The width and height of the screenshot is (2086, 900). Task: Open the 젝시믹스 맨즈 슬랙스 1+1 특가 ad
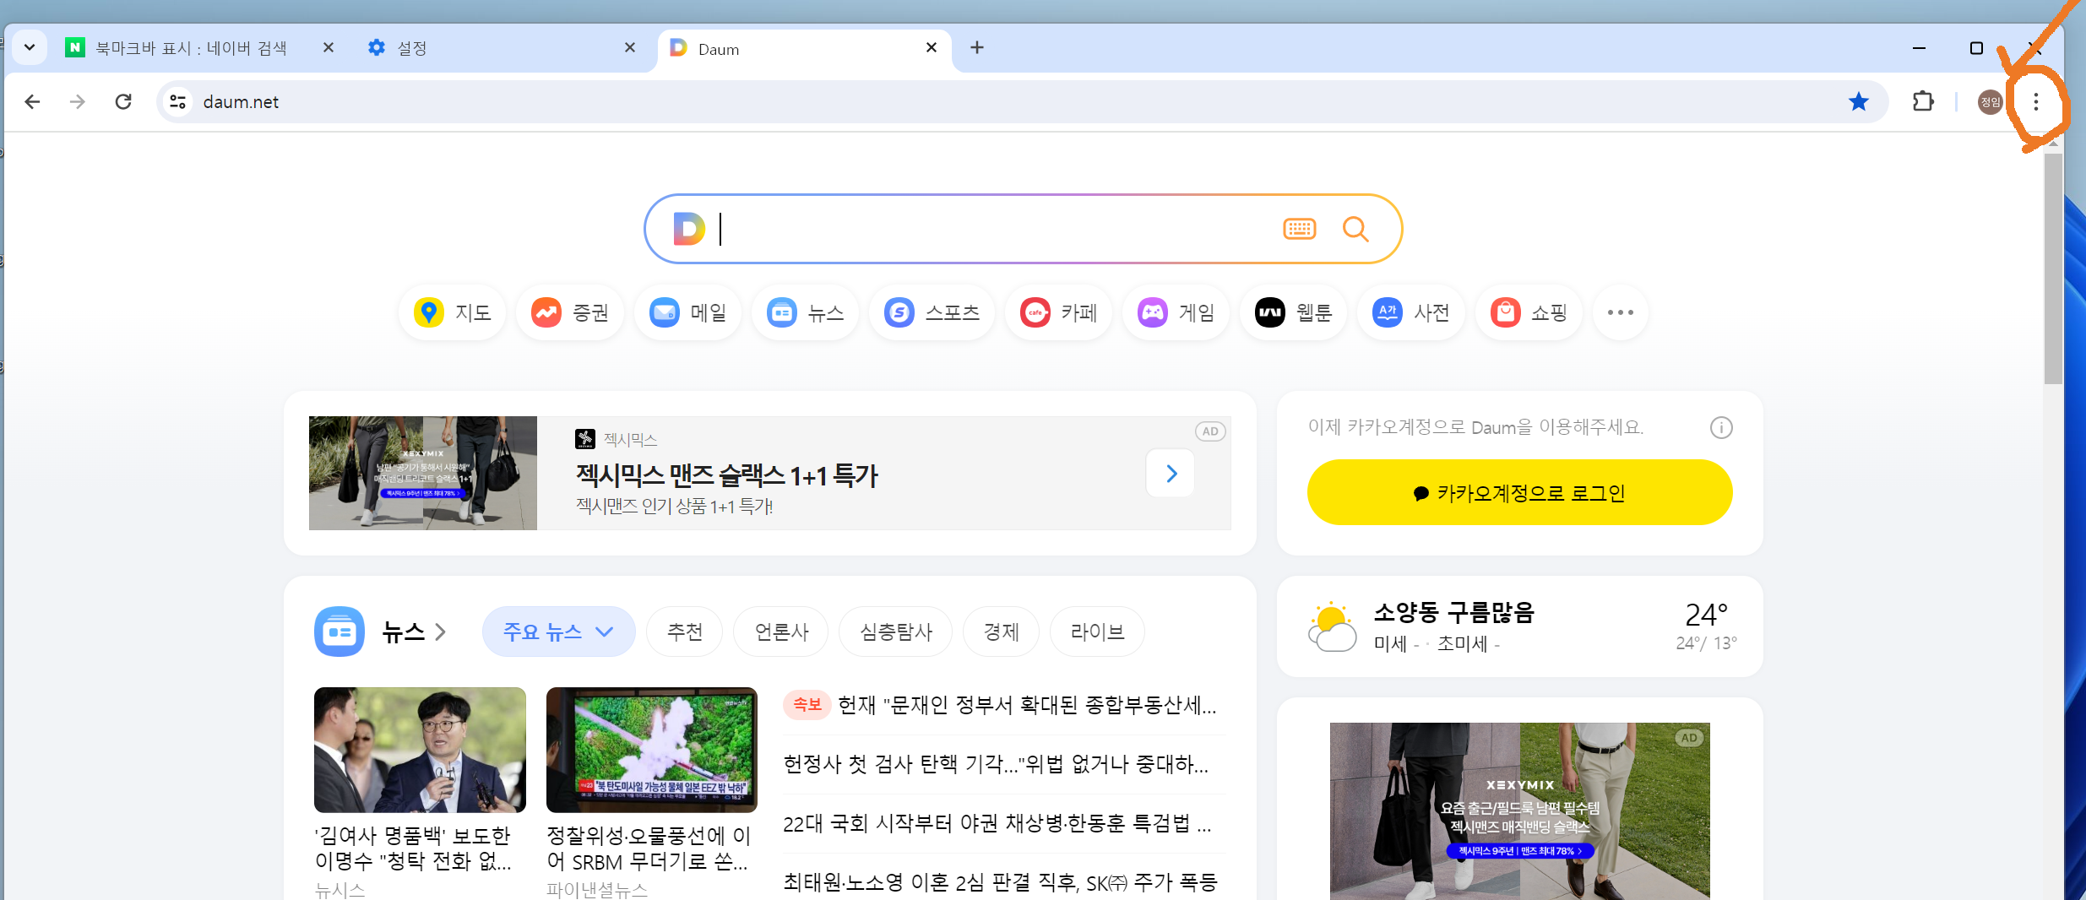coord(727,475)
